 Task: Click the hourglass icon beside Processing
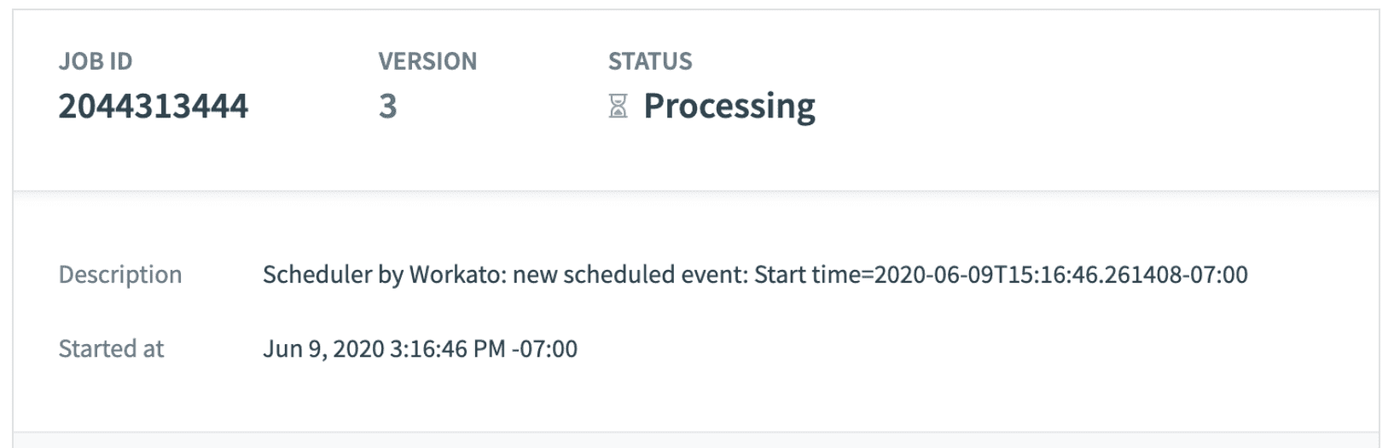tap(618, 106)
